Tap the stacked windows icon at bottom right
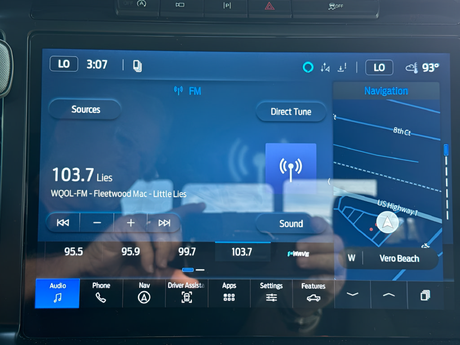460x345 pixels. coord(425,295)
